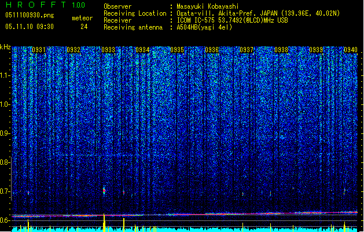
Task: Click the tallest yellow intensity spike below 0933
Action: [104, 223]
